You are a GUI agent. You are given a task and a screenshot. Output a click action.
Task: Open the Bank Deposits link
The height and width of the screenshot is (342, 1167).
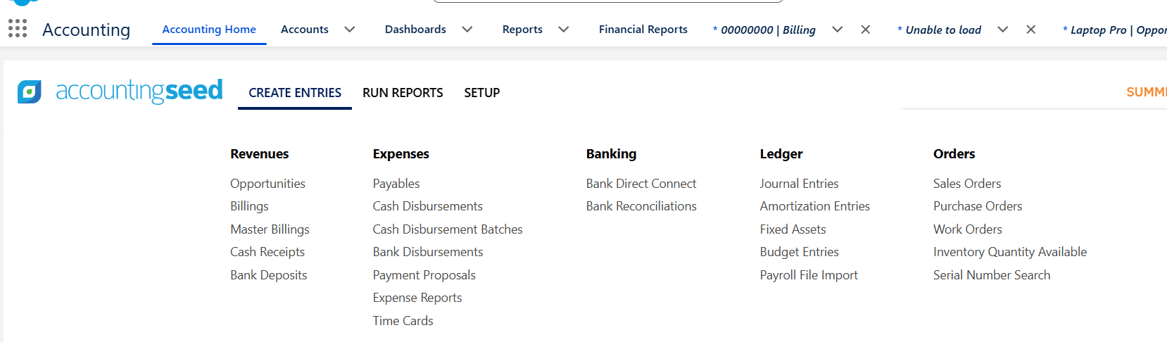(269, 275)
